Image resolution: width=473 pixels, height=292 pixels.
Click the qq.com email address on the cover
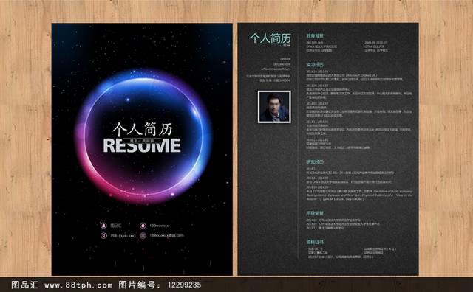166,235
